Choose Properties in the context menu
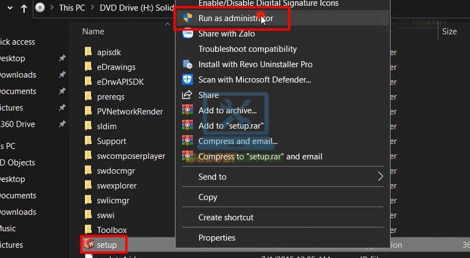The image size is (470, 258). (217, 237)
